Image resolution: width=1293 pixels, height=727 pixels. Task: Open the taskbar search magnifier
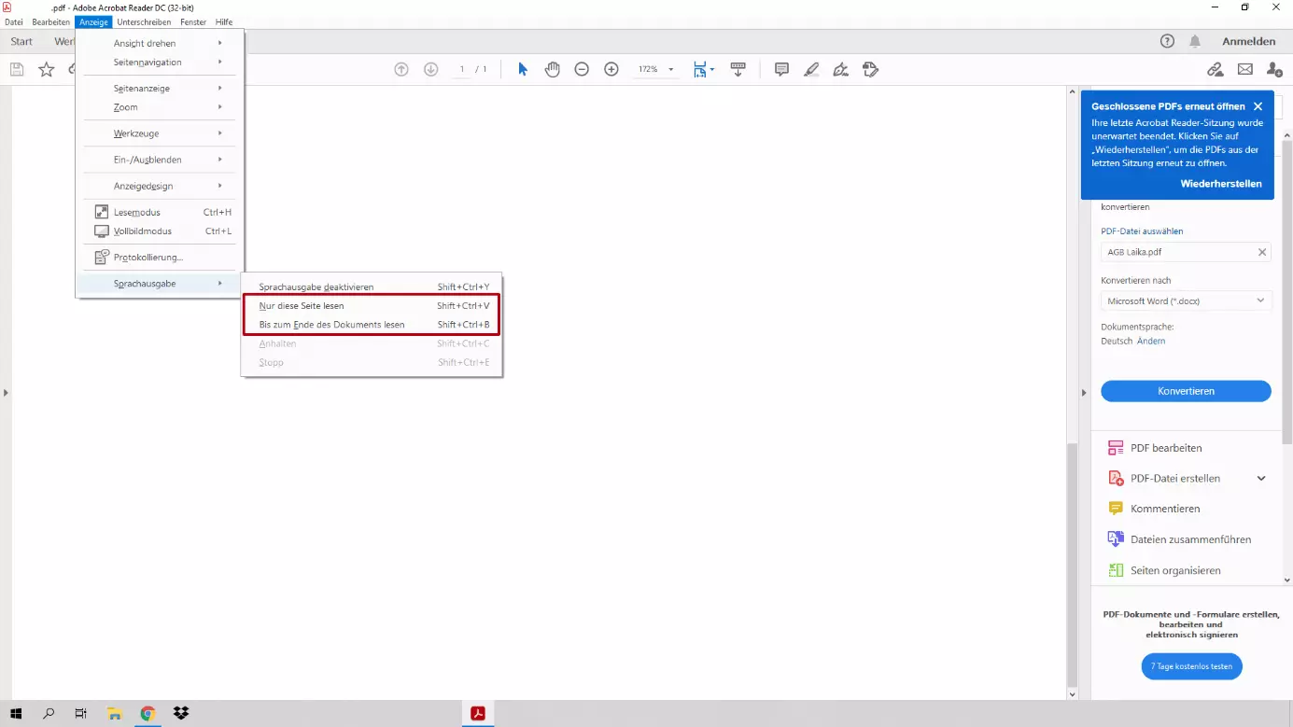[x=49, y=714]
